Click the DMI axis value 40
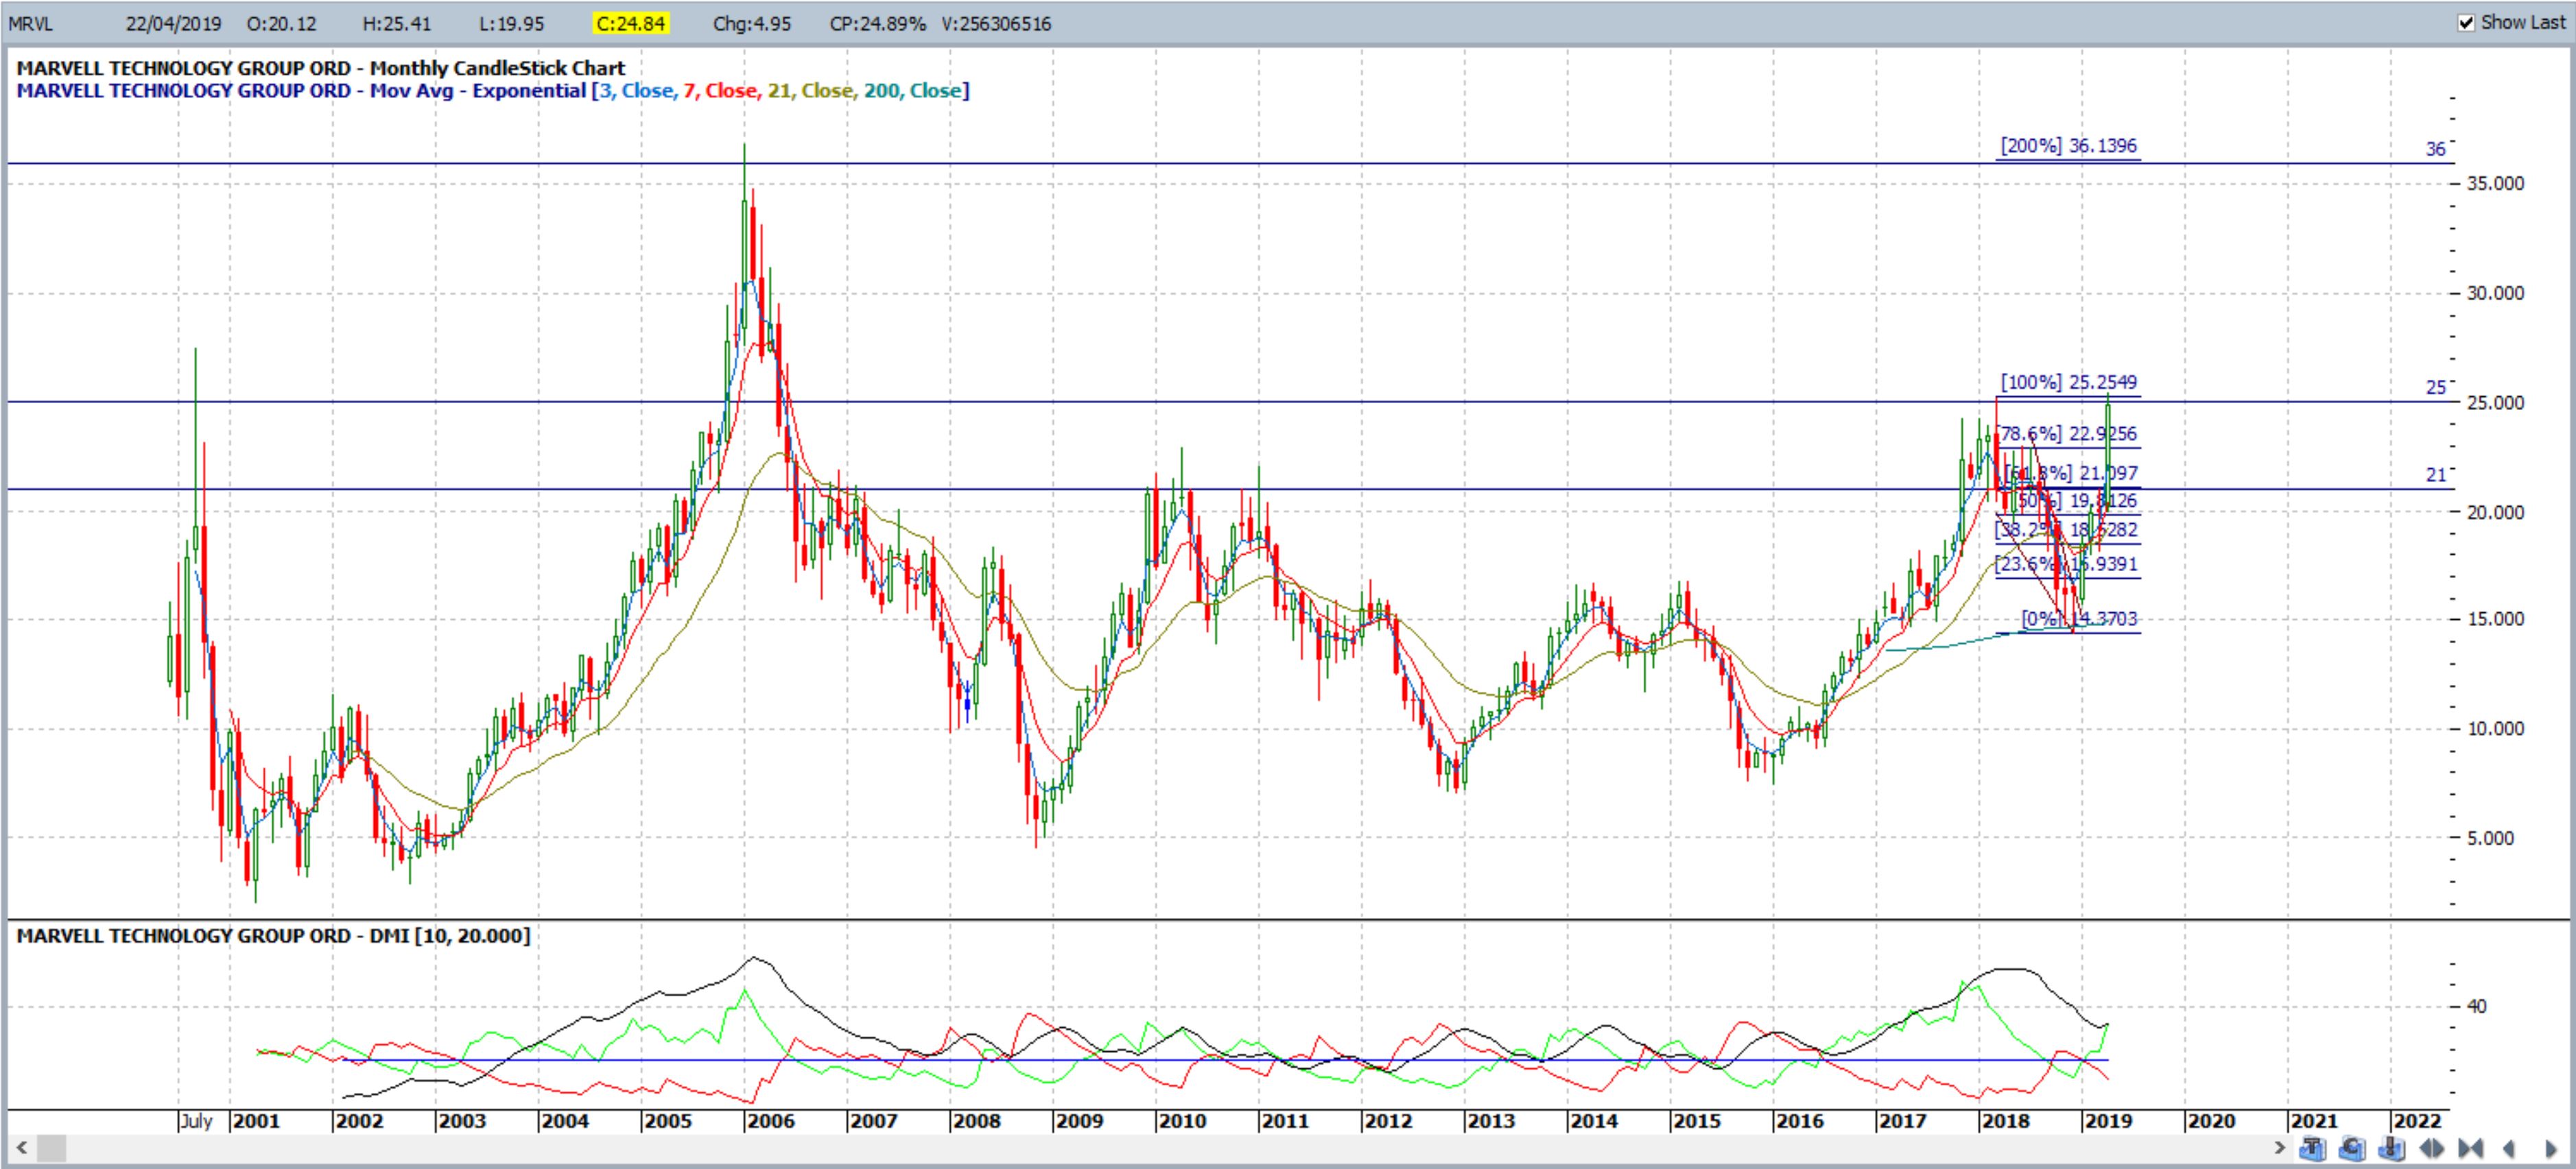 point(2476,1006)
